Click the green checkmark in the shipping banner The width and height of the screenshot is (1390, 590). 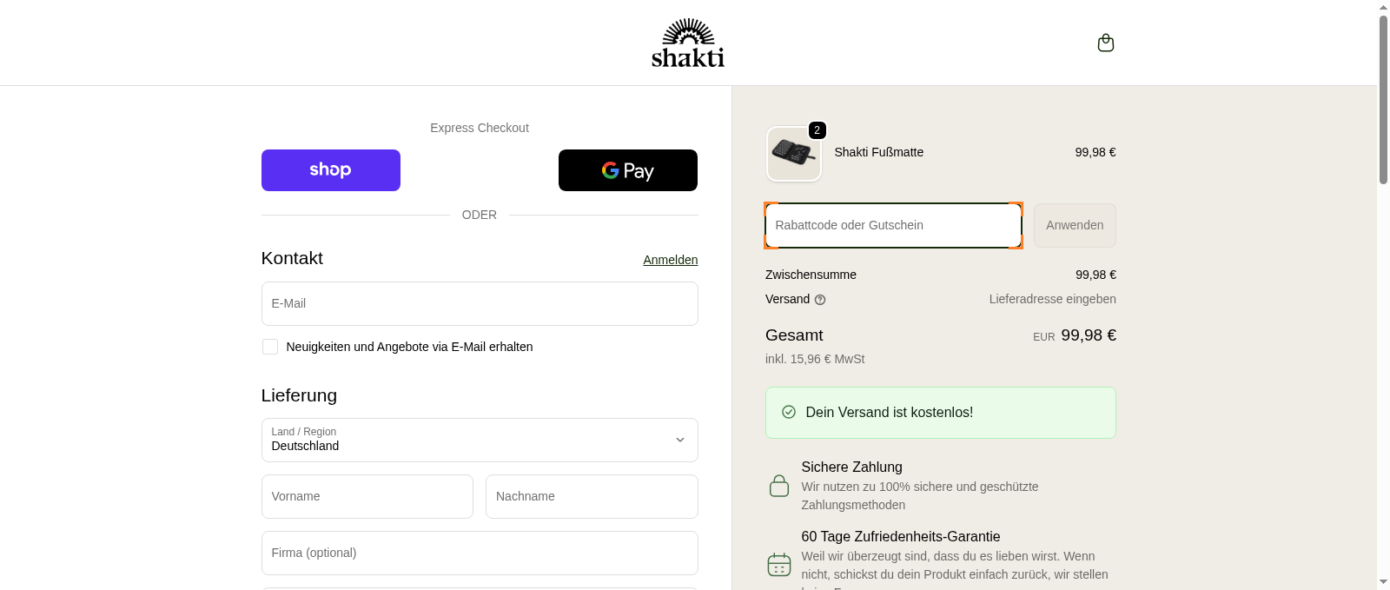click(787, 412)
